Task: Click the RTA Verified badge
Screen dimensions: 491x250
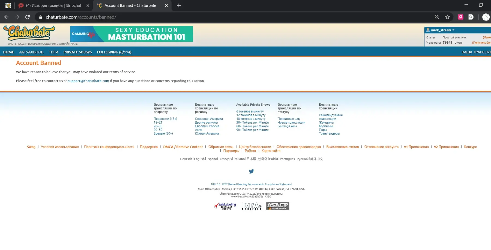Action: pos(252,206)
